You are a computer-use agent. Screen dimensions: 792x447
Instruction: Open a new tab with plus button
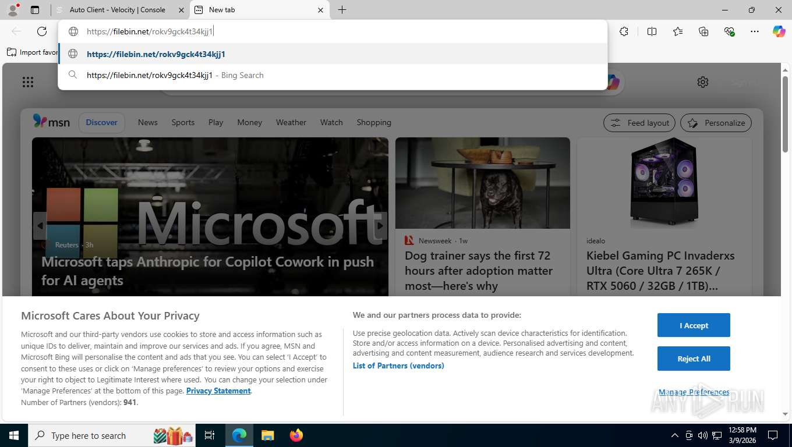coord(342,10)
